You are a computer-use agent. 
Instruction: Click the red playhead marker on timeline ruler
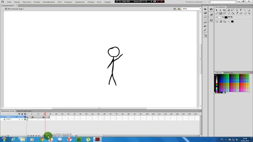point(45,114)
